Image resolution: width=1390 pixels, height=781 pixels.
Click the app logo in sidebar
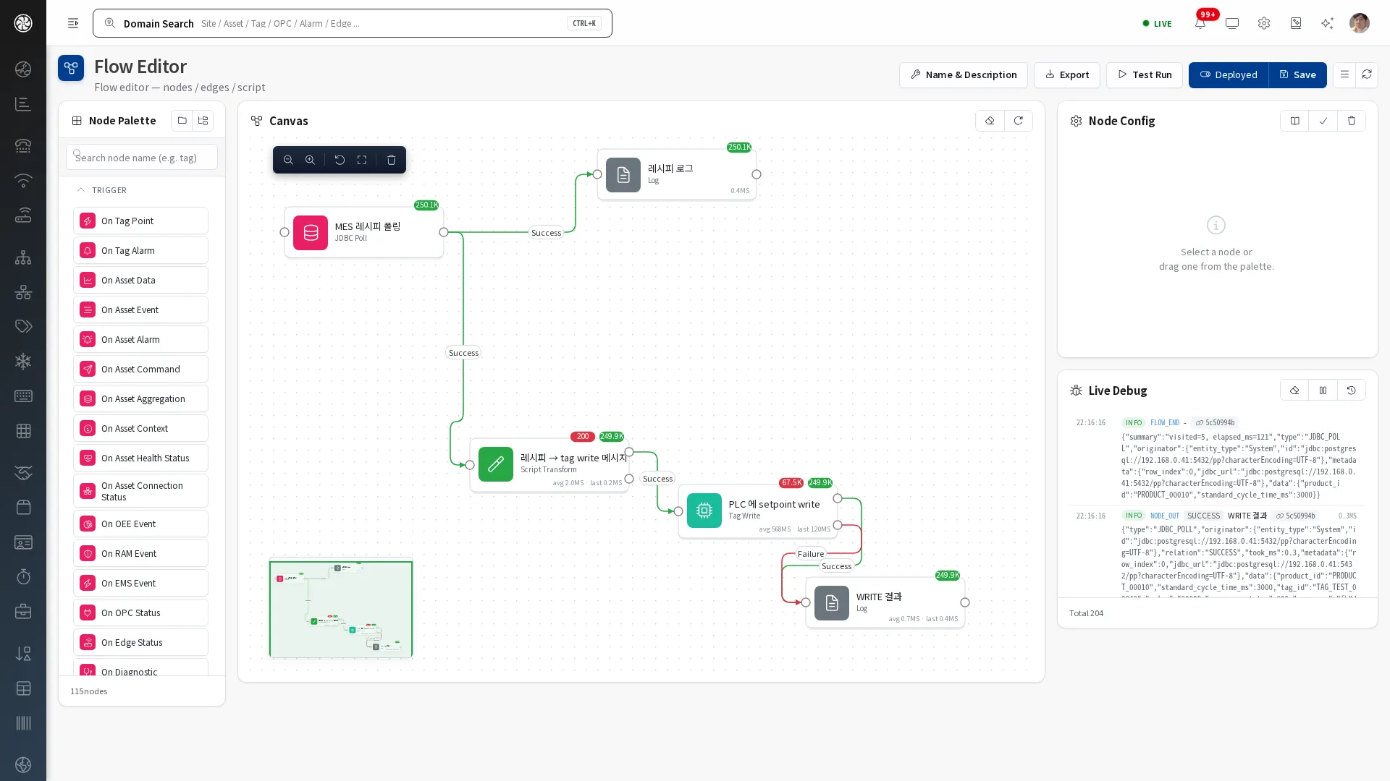[x=23, y=23]
